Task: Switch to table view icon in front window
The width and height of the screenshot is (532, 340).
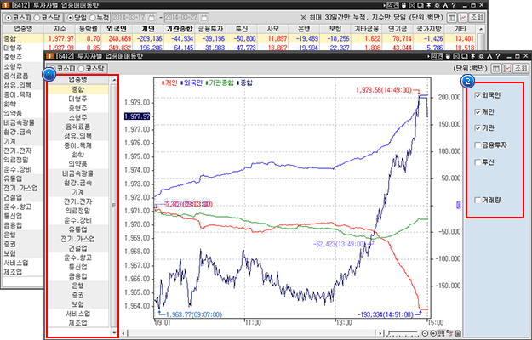Action: coord(496,68)
